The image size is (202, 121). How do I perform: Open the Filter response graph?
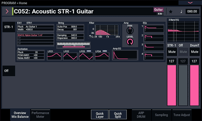point(104,31)
